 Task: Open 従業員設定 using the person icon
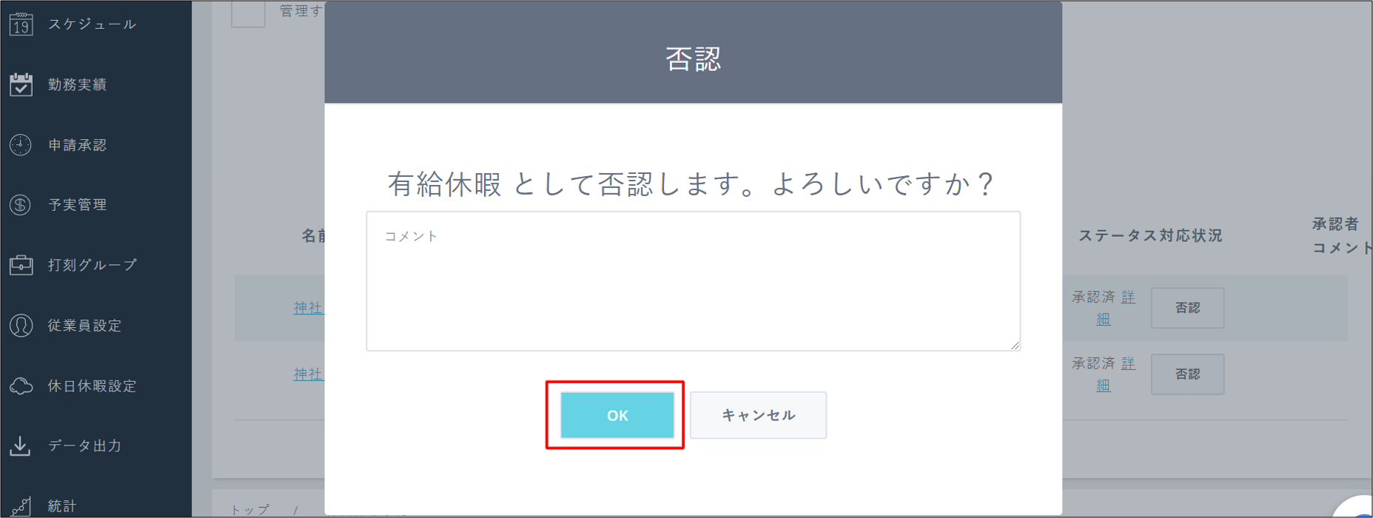pyautogui.click(x=22, y=325)
